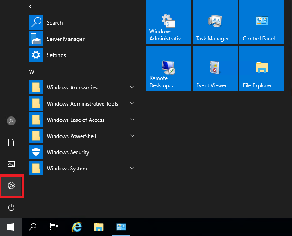Screen dimensions: 292x236
Task: Launch Remote Desktop Connection tile
Action: [x=168, y=68]
